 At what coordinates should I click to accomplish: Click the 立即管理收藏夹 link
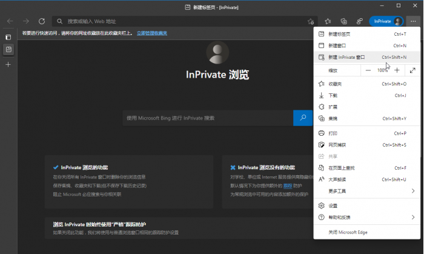(151, 33)
